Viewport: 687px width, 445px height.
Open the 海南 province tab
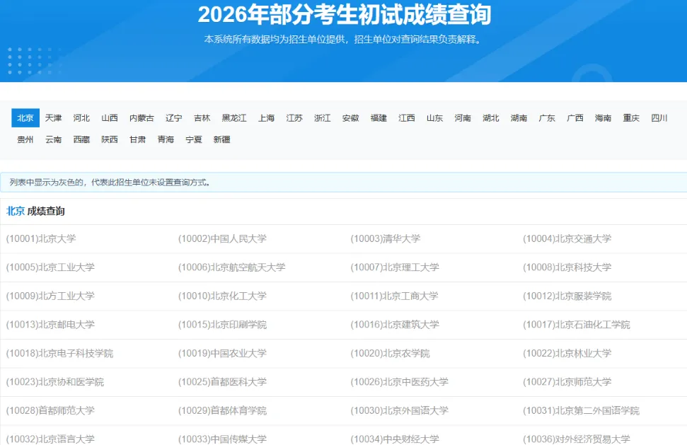pos(603,118)
